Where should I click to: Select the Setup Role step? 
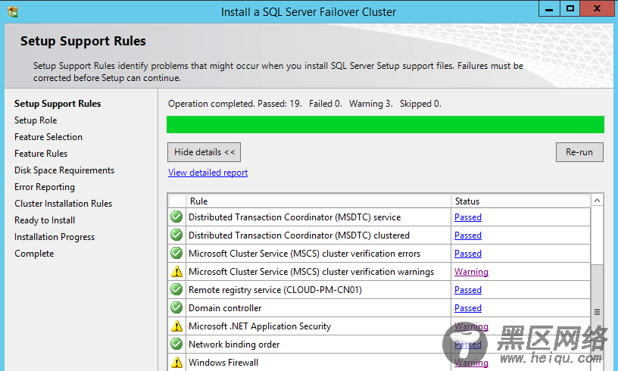(x=36, y=120)
